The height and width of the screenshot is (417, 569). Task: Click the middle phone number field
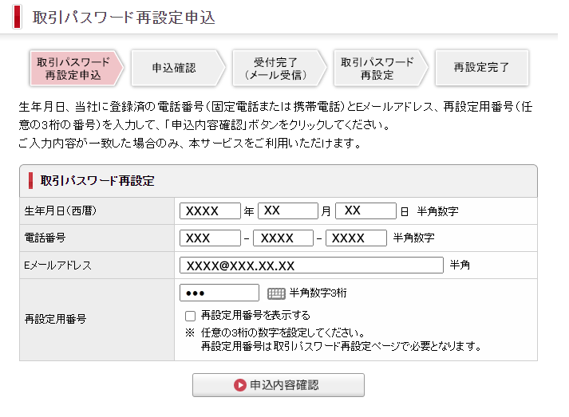coord(283,238)
